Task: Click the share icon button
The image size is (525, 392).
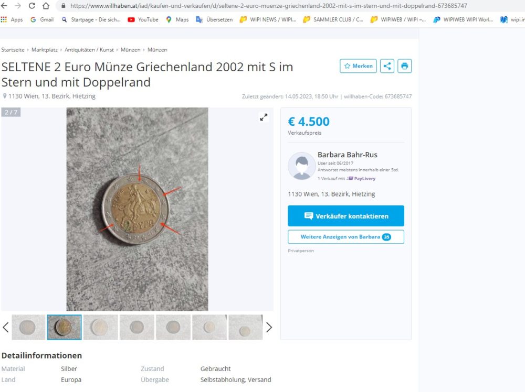Action: 387,66
